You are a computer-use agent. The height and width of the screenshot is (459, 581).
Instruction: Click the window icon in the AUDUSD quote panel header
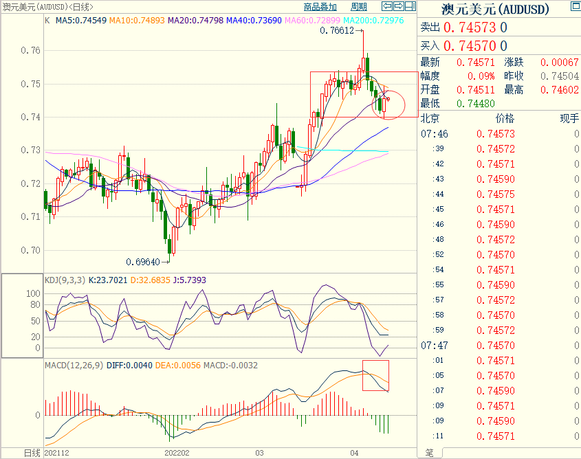pyautogui.click(x=575, y=6)
